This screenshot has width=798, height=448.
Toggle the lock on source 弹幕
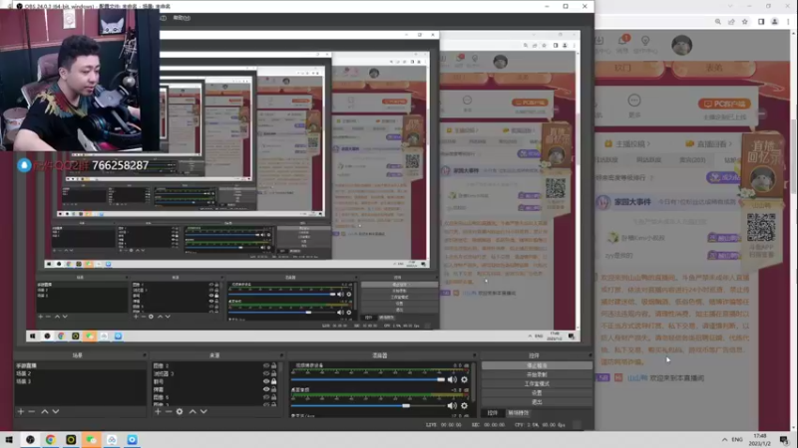tap(273, 389)
